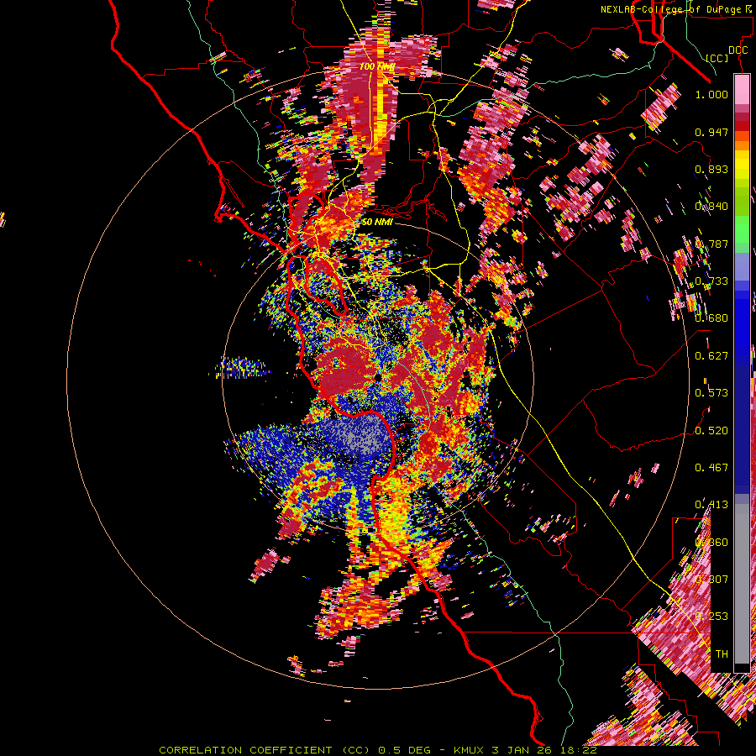The width and height of the screenshot is (756, 756).
Task: Pick the bright green segment of color bar
Action: coord(742,230)
